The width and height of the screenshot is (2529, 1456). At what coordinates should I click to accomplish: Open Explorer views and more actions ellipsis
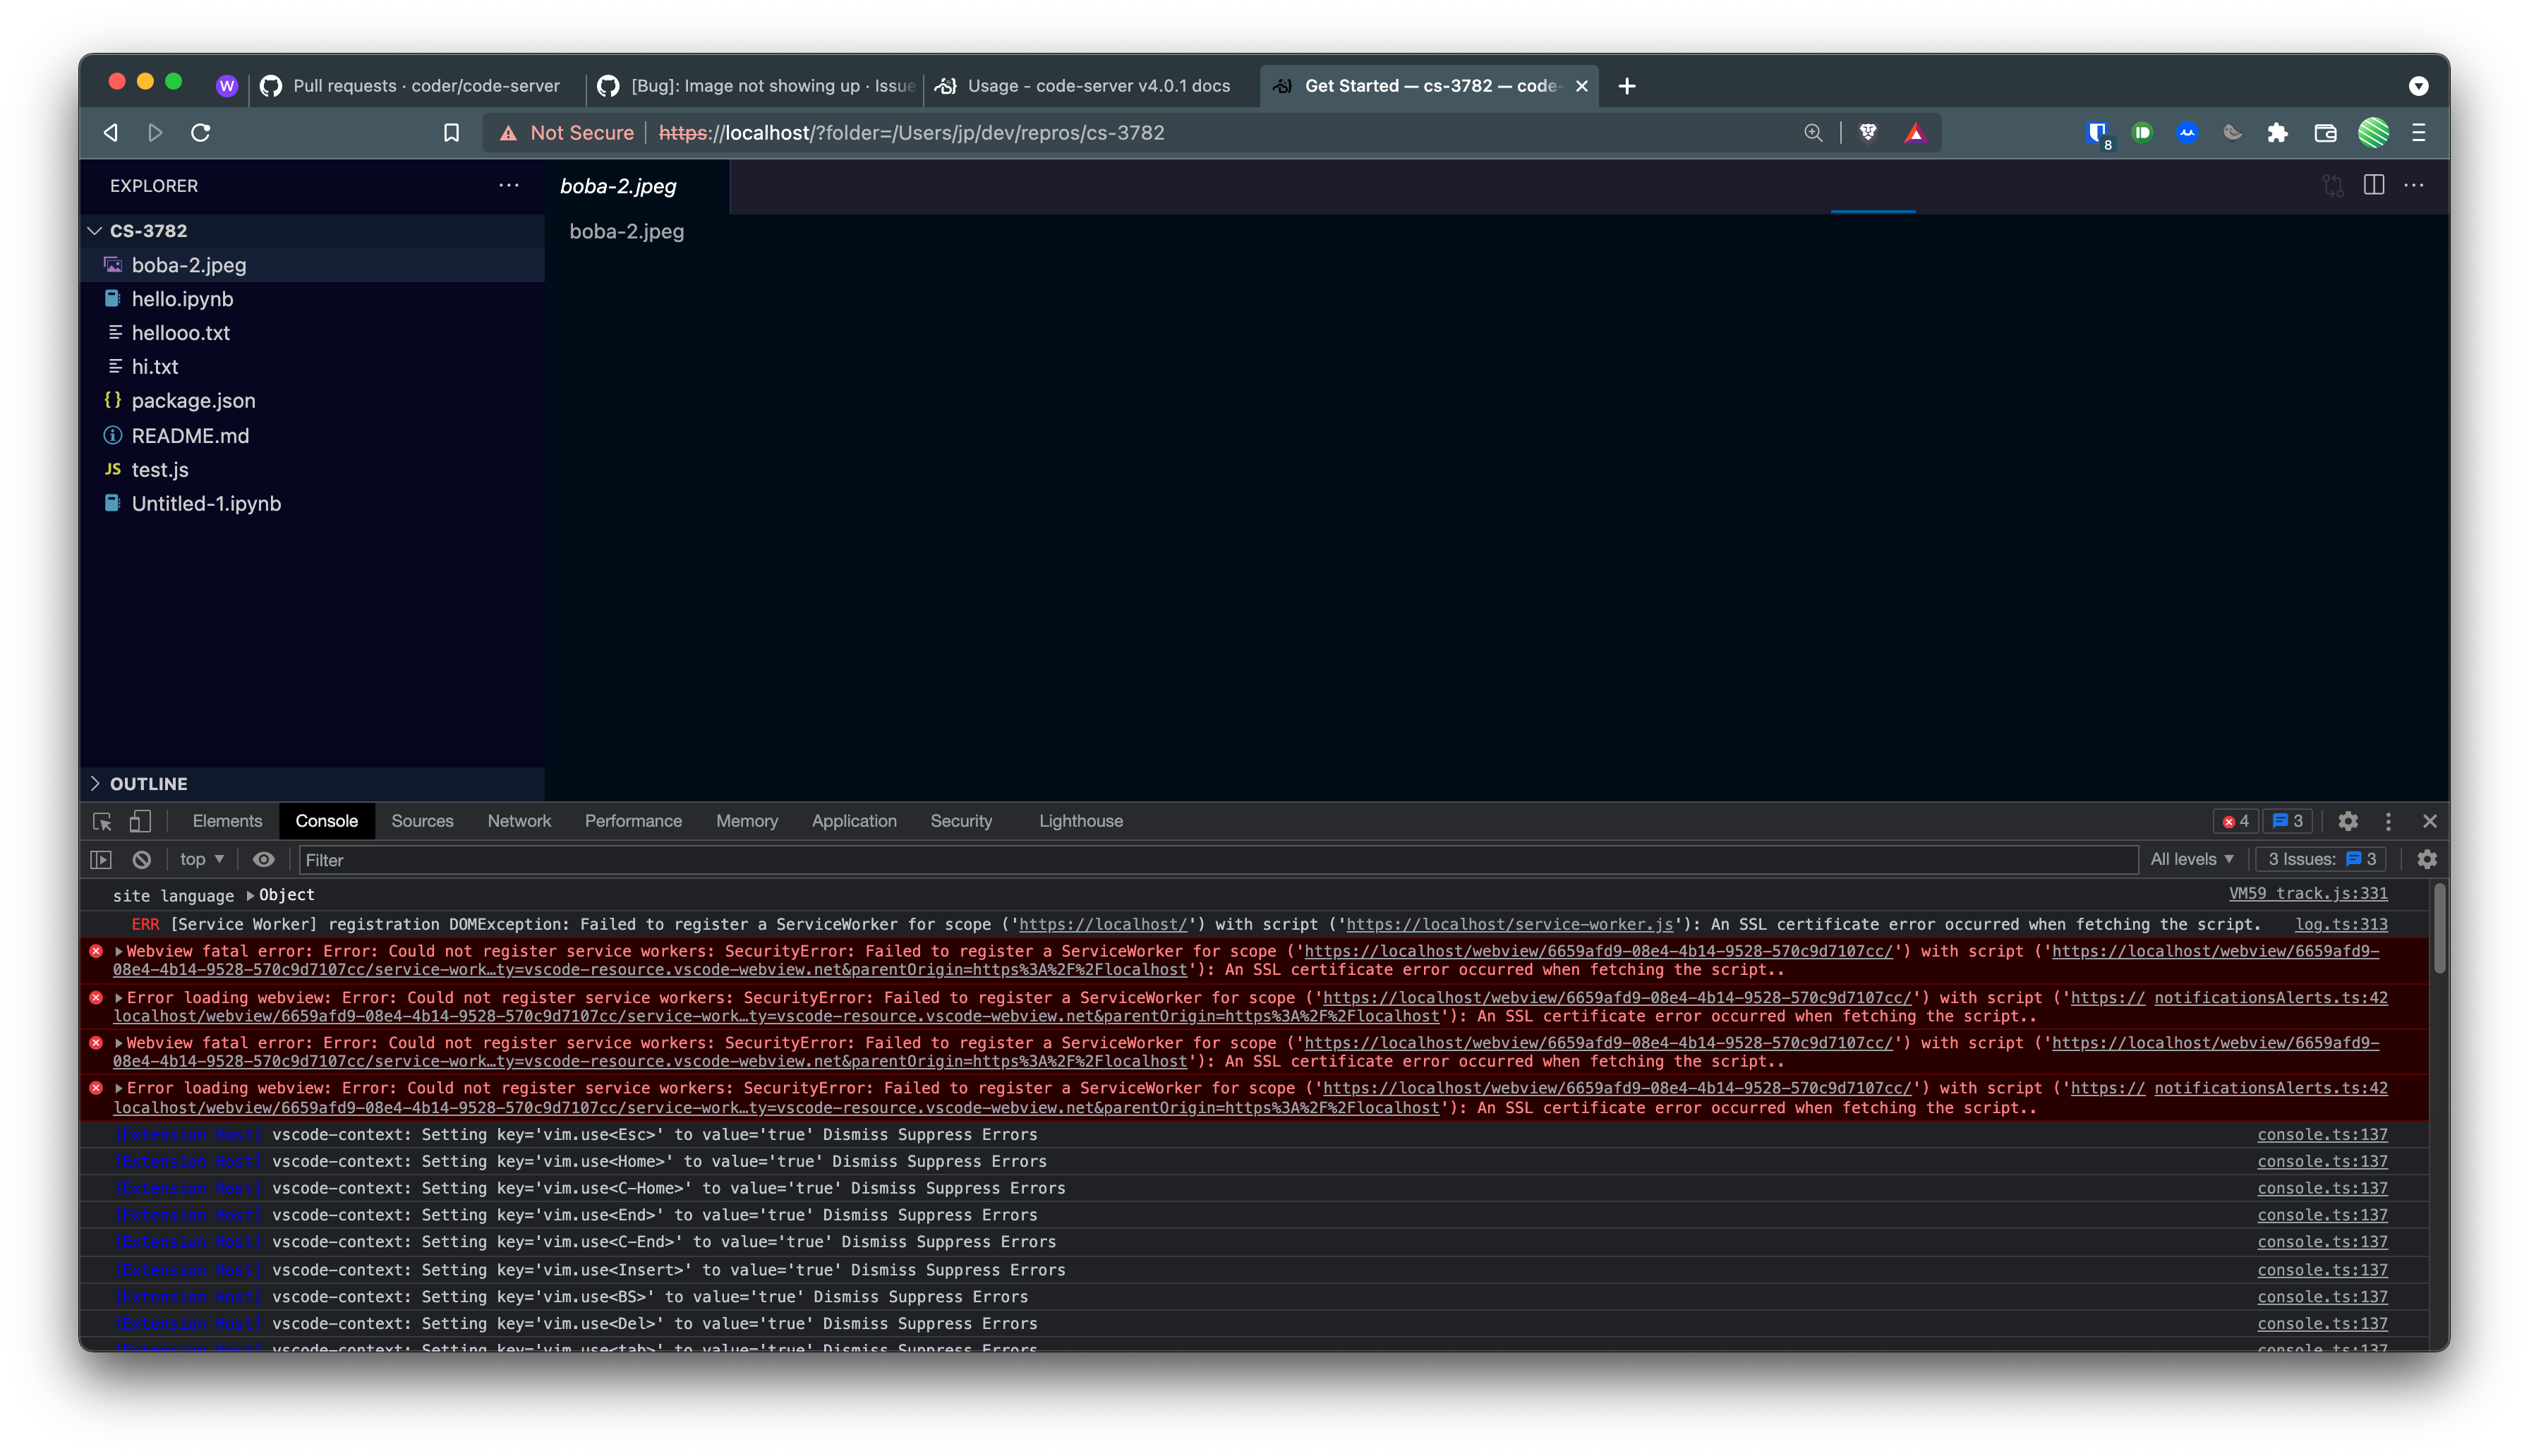[x=510, y=186]
